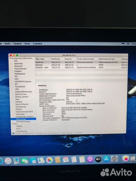
Task: Click the Файловая система column header
Action: coord(107,59)
